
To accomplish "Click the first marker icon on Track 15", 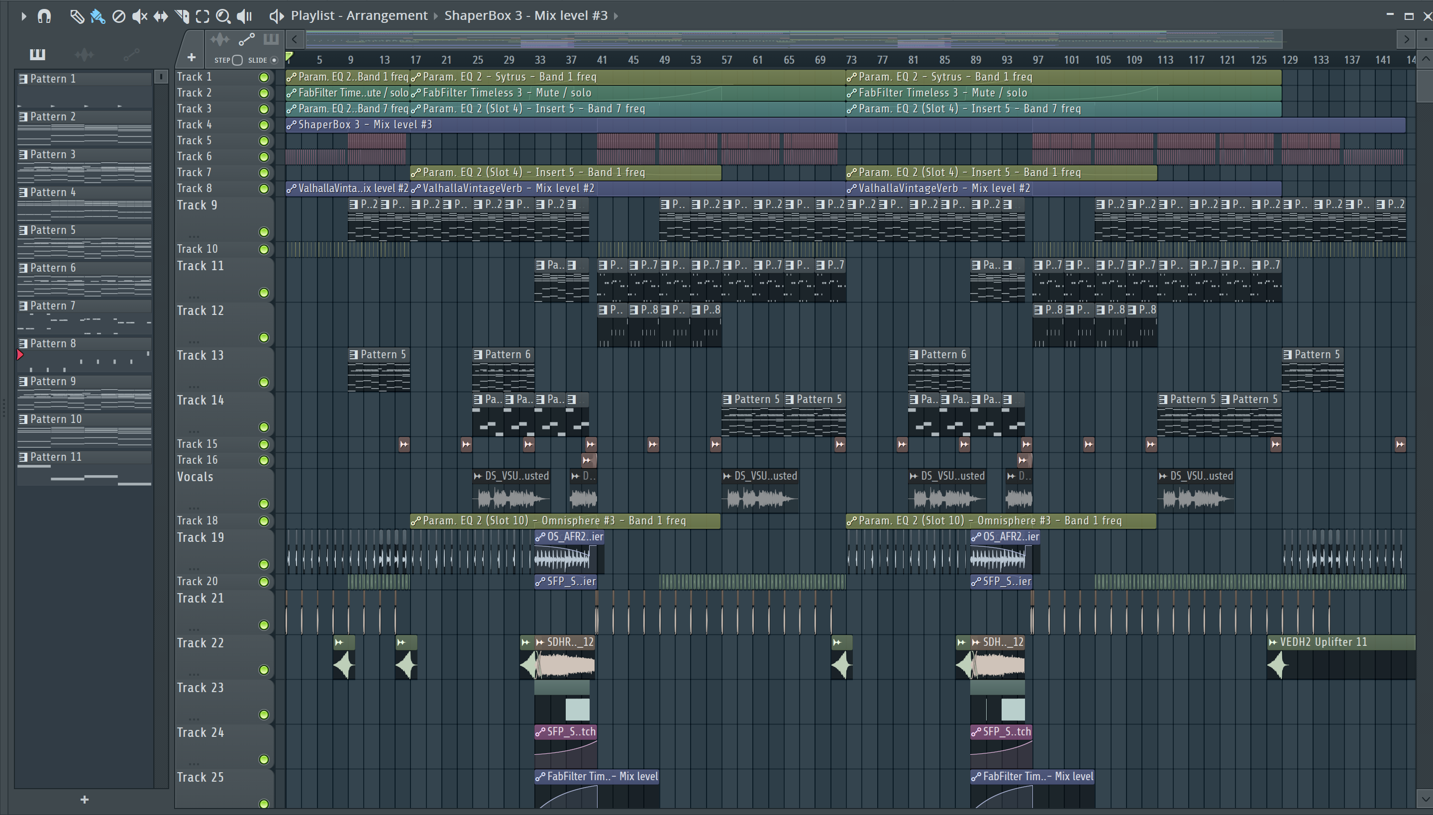I will (404, 444).
